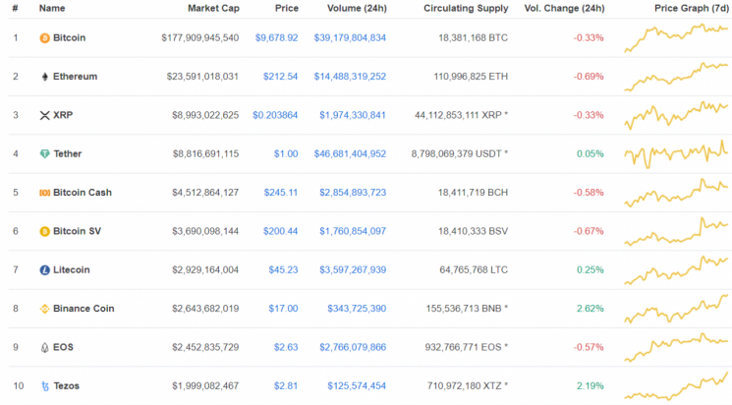Select EOS market cap $2,452,835,729
Viewport: 732px width, 405px height.
pyautogui.click(x=205, y=348)
